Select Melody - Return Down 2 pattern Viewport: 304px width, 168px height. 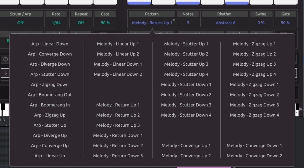118,146
